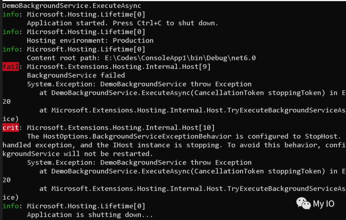The width and height of the screenshot is (346, 220).
Task: Click the Application is shutting down line
Action: click(x=90, y=215)
